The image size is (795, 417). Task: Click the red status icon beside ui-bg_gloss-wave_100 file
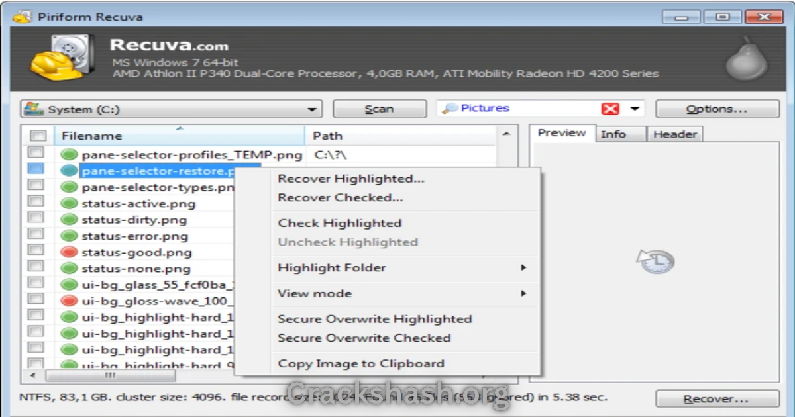point(69,301)
